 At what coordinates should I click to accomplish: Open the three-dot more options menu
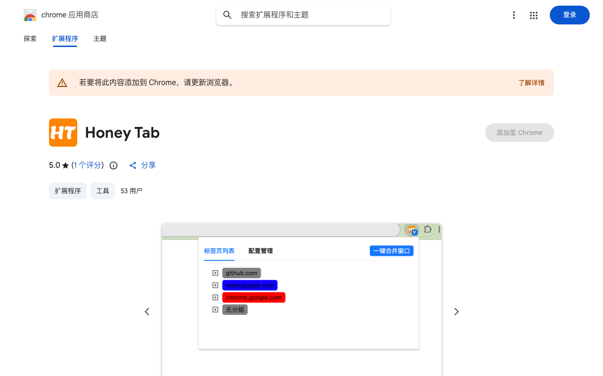(514, 15)
